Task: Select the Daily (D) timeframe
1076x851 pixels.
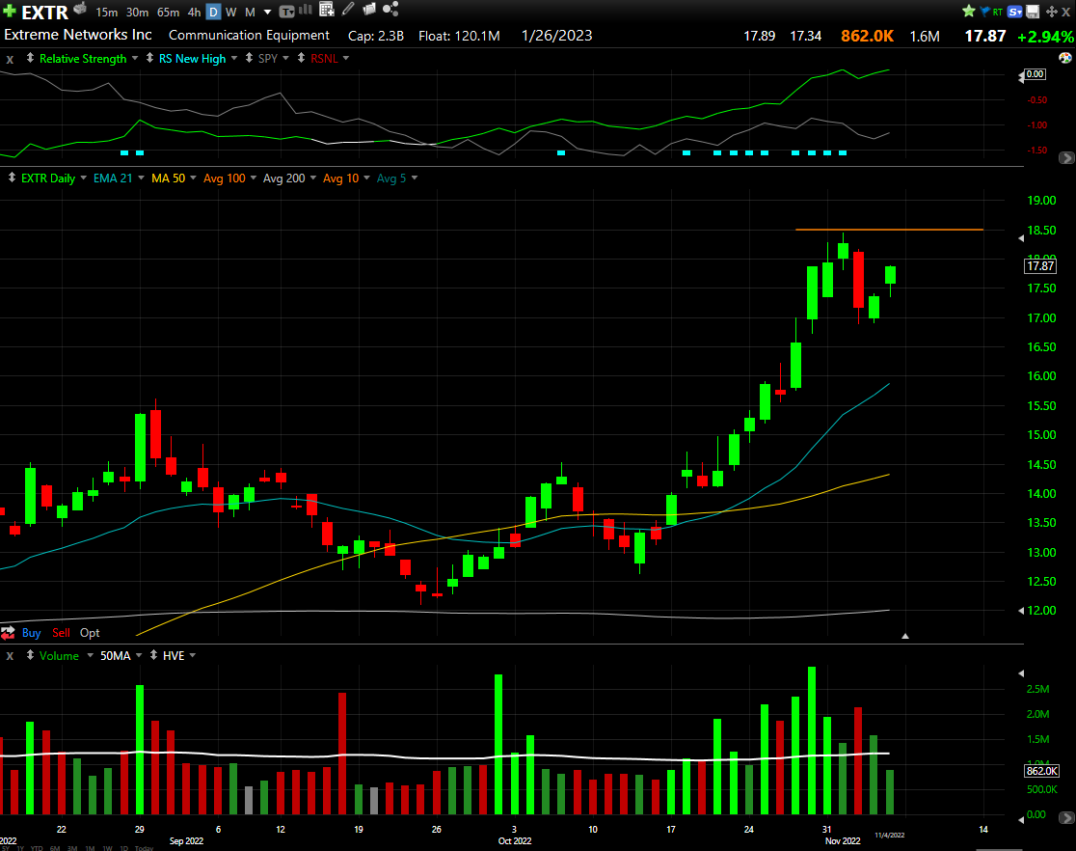Action: 213,12
